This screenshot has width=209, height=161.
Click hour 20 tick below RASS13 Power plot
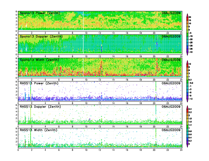click(x=154, y=103)
